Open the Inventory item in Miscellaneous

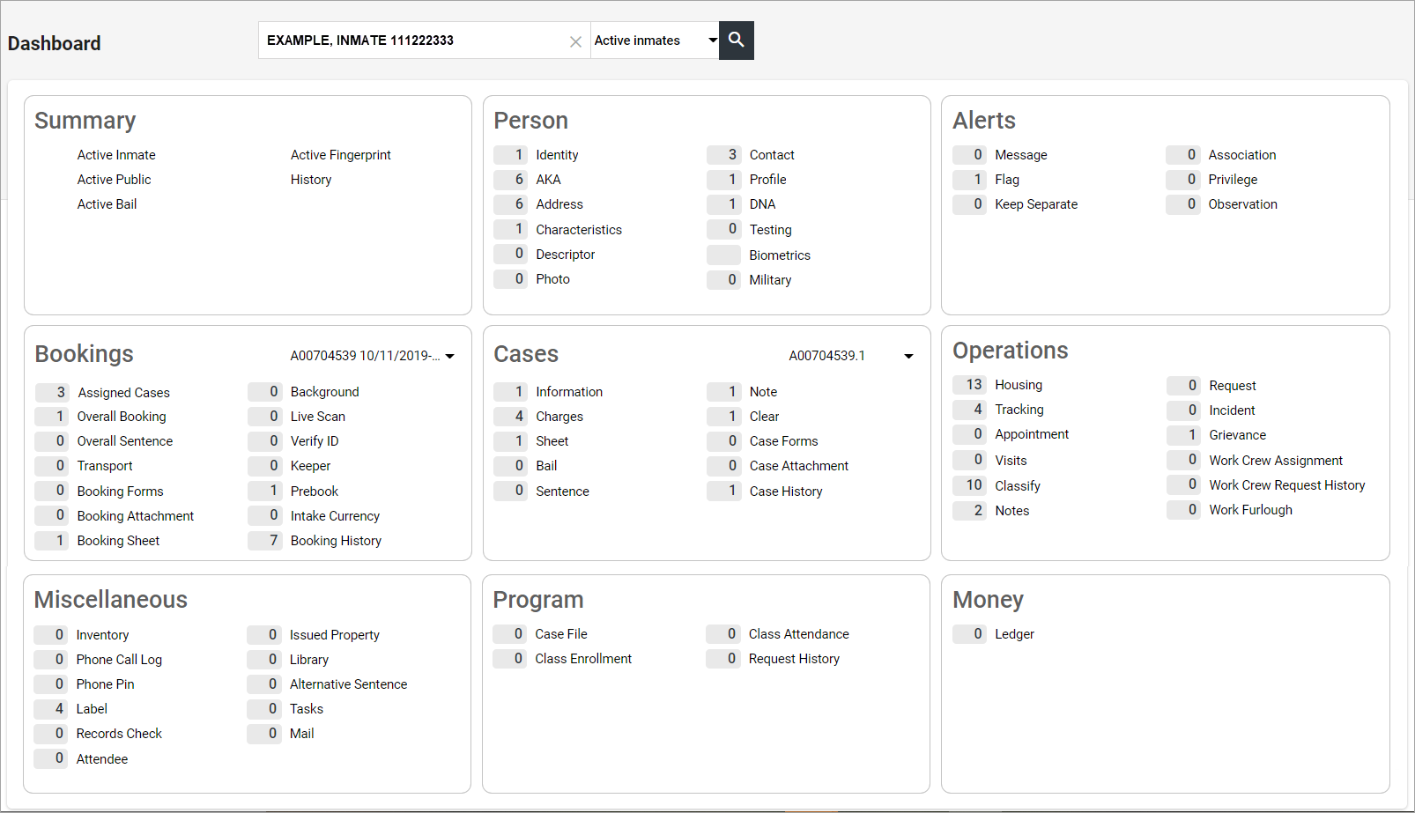102,635
